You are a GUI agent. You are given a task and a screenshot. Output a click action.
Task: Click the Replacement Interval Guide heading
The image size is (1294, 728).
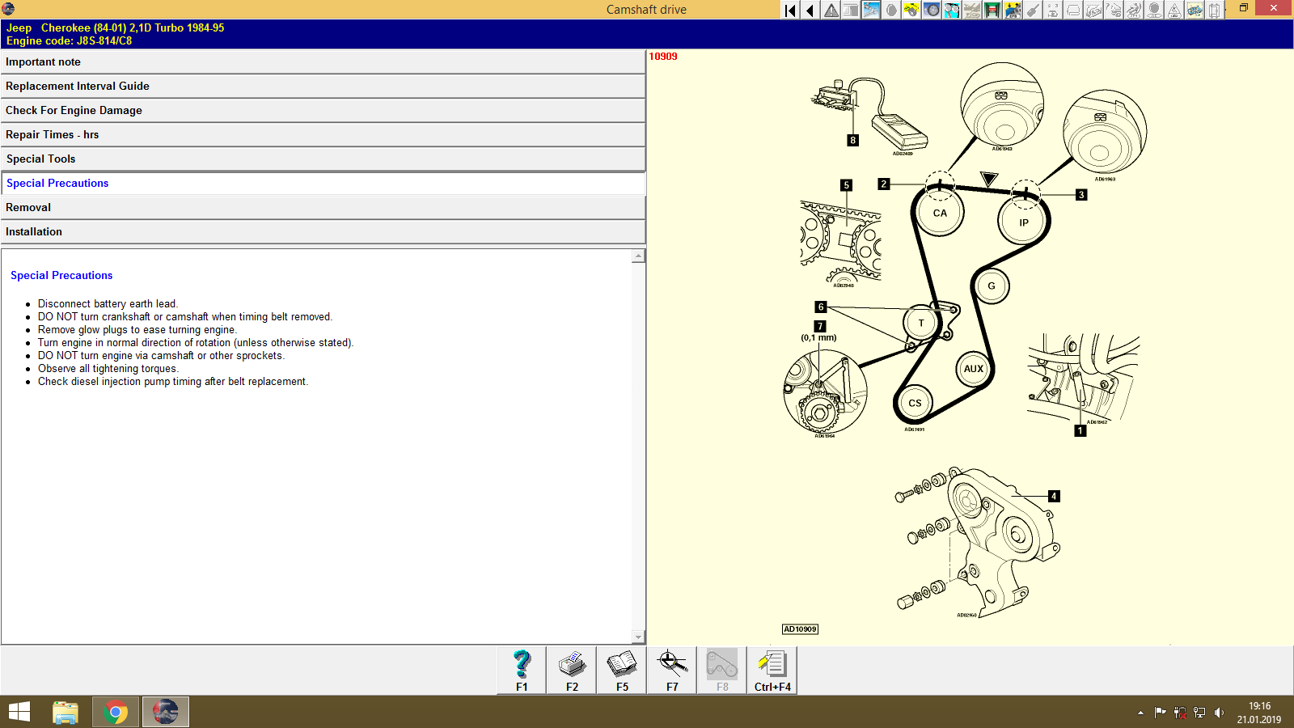[323, 86]
